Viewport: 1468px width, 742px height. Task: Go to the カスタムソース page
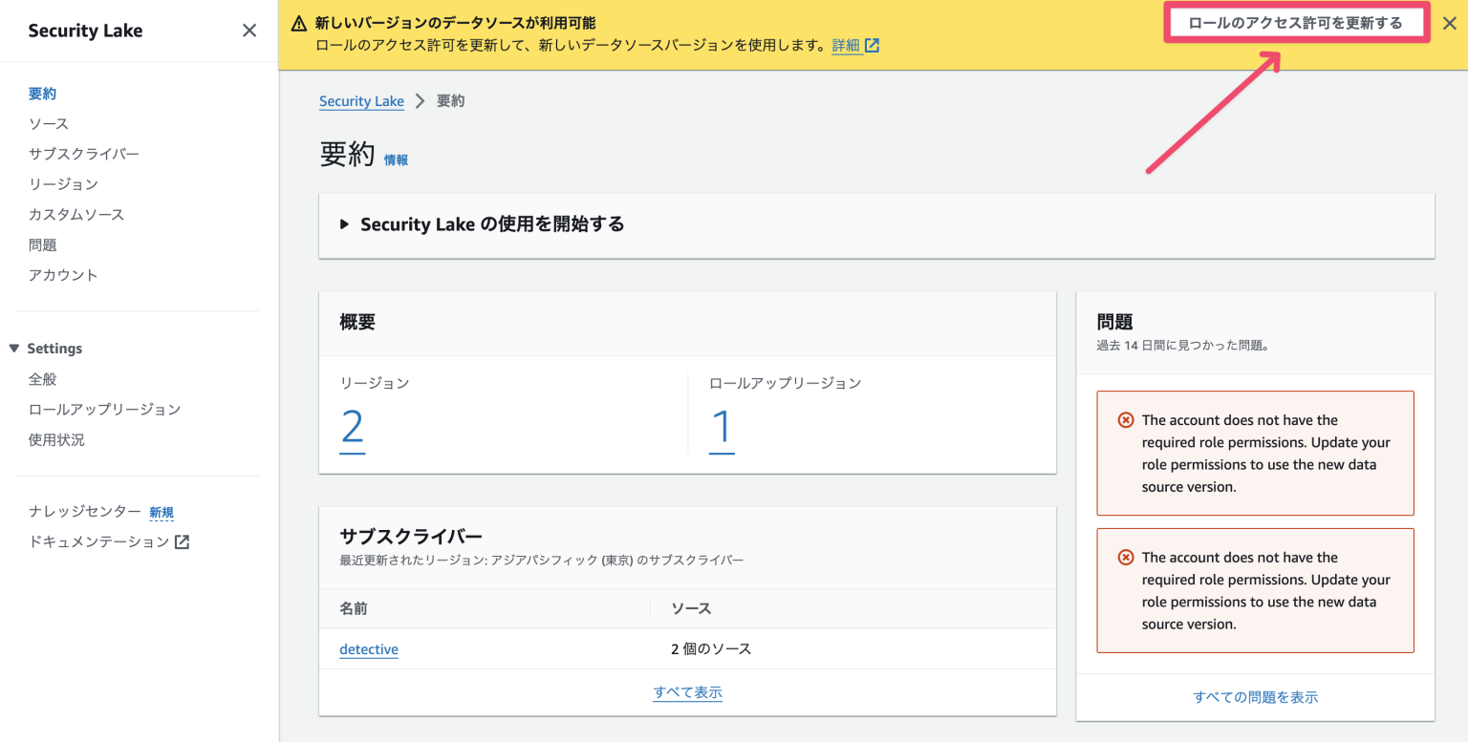coord(75,214)
